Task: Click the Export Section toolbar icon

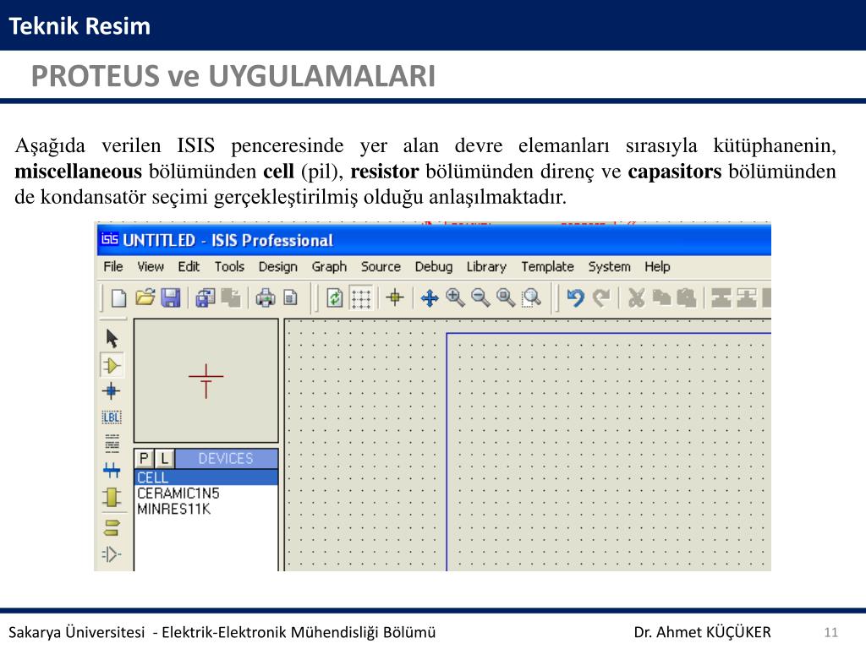Action: (x=231, y=298)
